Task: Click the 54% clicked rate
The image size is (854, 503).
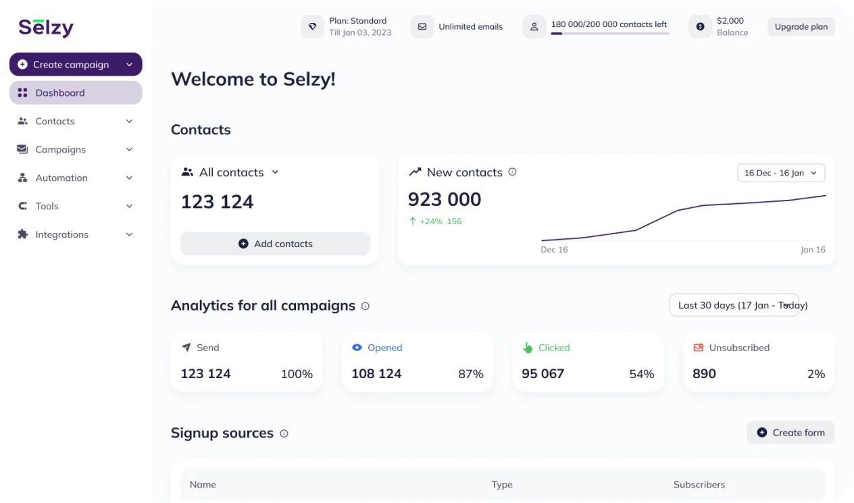Action: tap(642, 374)
